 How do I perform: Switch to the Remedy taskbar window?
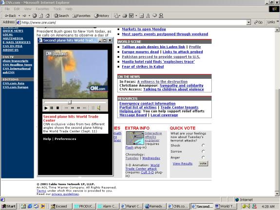tap(155, 206)
